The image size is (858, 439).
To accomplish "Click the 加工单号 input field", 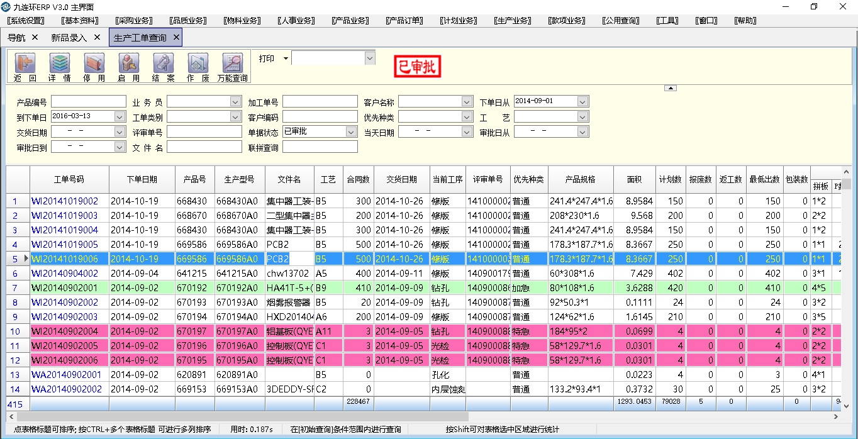I will point(320,101).
